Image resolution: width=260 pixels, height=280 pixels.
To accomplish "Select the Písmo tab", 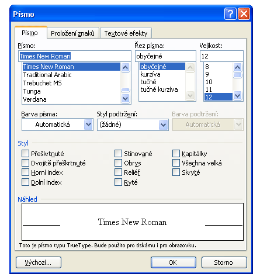I will (31, 33).
